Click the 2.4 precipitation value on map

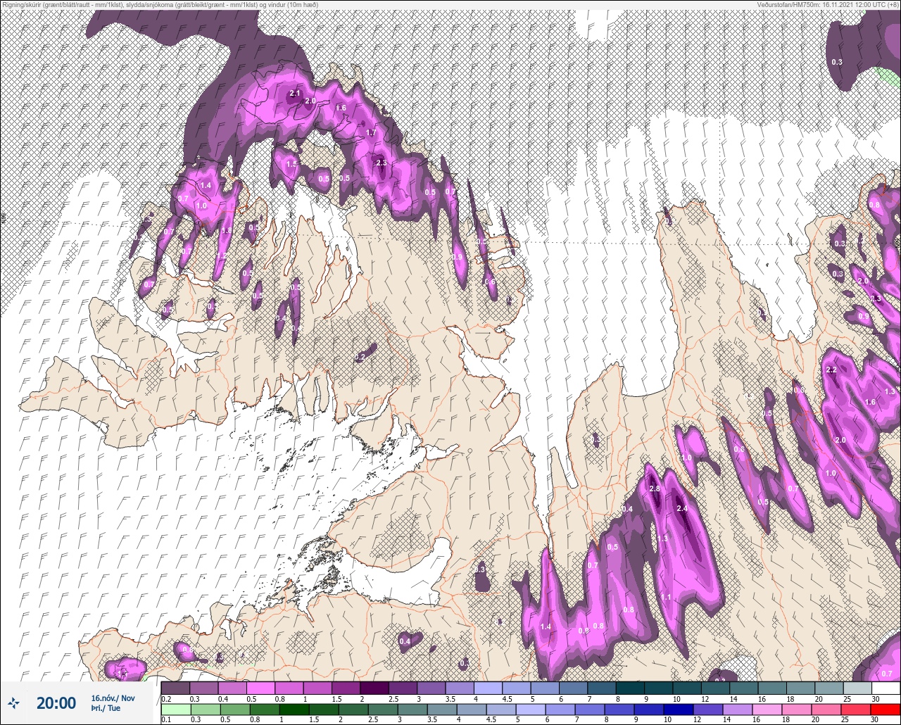[x=681, y=508]
